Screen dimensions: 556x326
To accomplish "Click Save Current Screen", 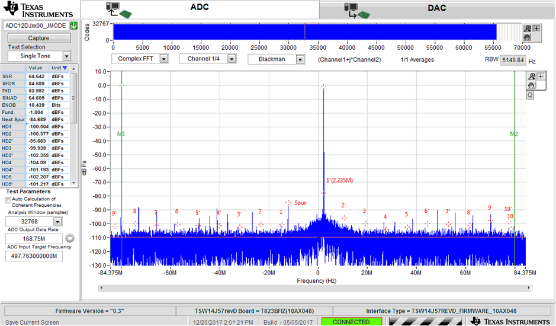I will coord(32,322).
